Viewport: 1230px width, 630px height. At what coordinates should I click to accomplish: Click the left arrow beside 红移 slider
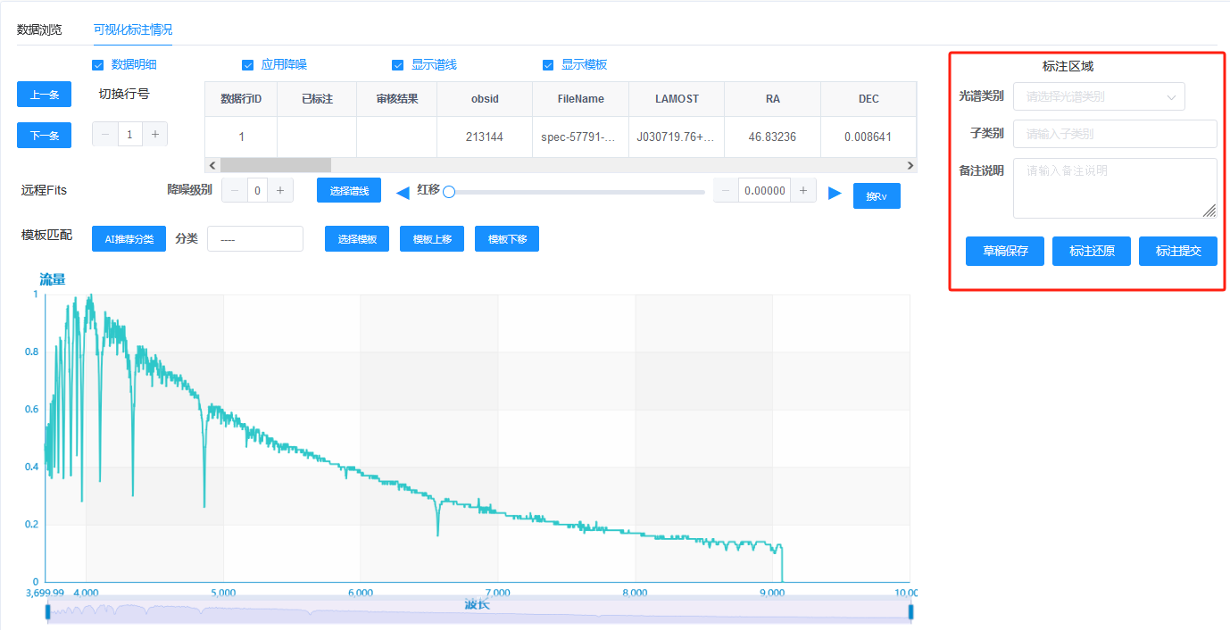(x=403, y=192)
